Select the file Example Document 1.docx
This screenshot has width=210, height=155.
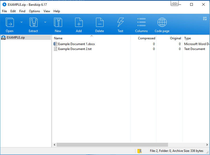click(76, 44)
